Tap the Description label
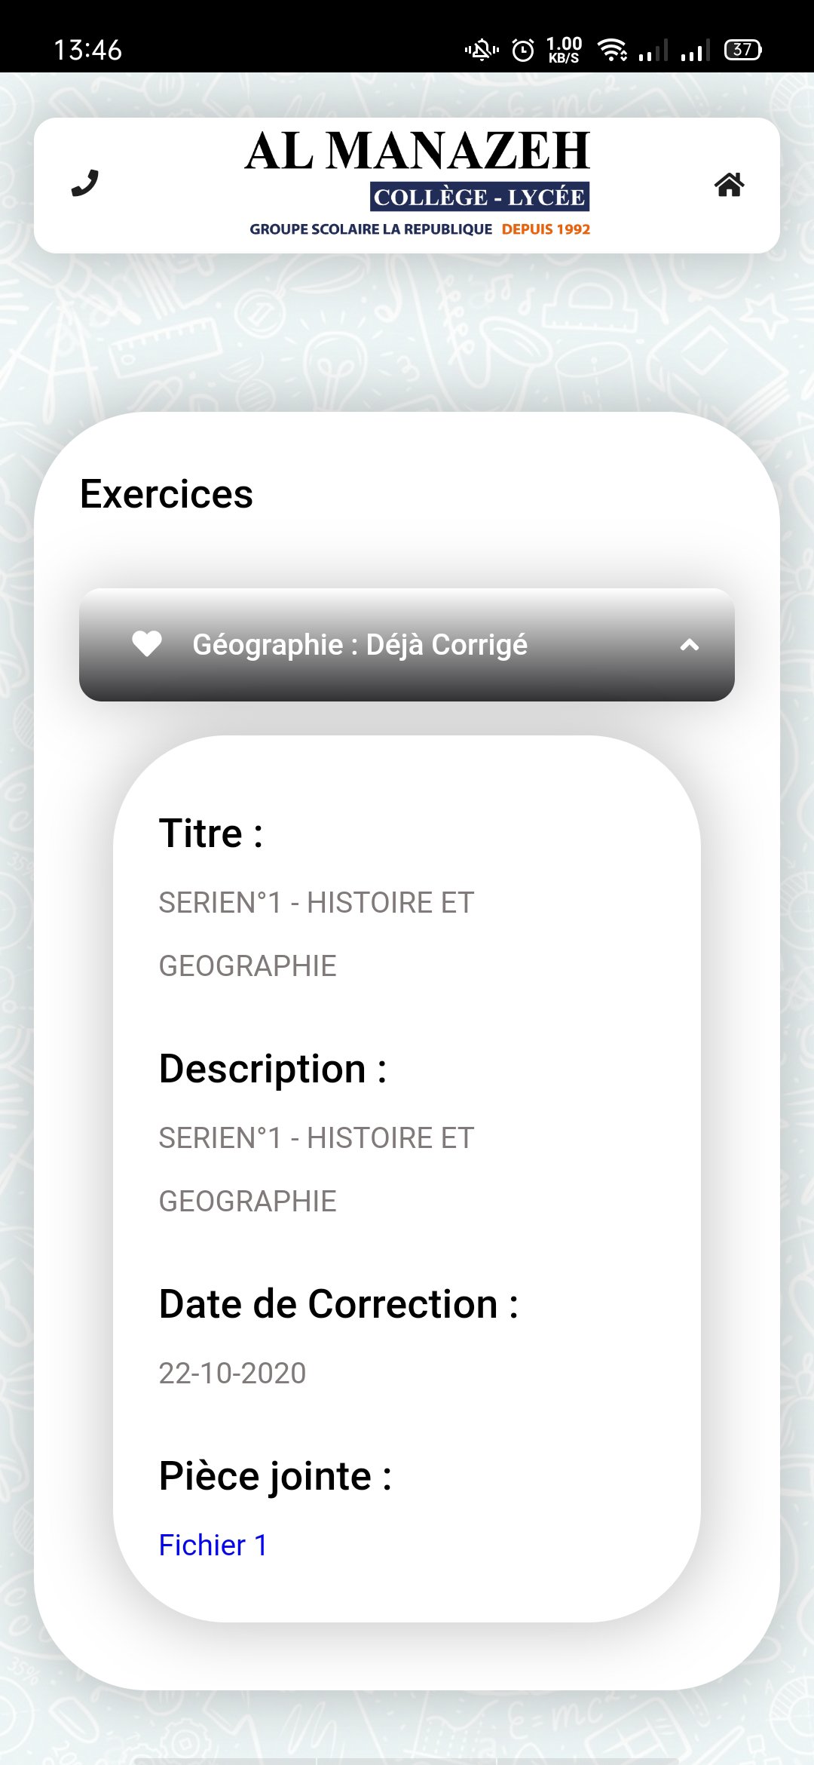Screen dimensions: 814x1765 [x=273, y=1069]
